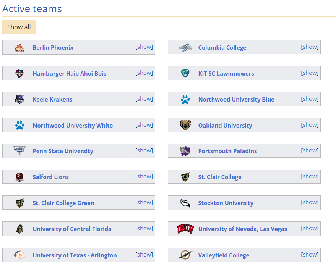Click the Keele Krakens team logo
336x268 pixels.
tap(19, 99)
